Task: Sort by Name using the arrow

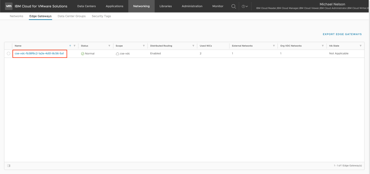Action: (x=70, y=46)
